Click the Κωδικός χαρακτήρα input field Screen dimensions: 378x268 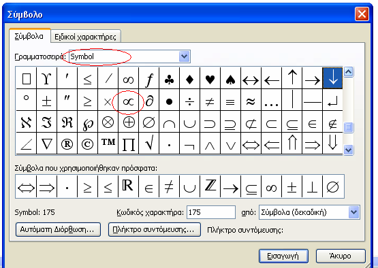(x=211, y=212)
